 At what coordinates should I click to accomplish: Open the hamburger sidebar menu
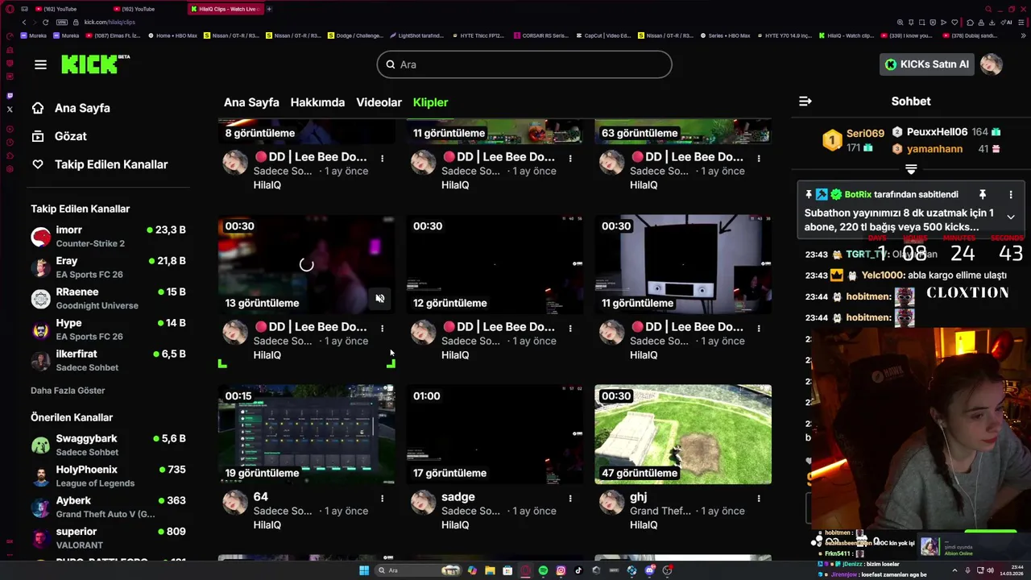[40, 64]
